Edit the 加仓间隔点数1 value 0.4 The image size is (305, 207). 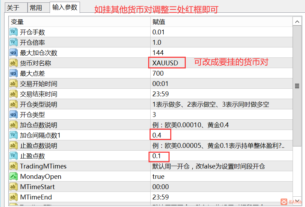[x=221, y=135]
